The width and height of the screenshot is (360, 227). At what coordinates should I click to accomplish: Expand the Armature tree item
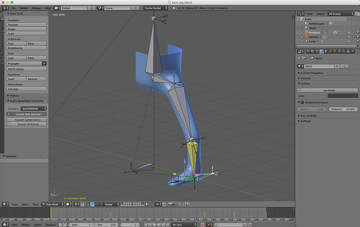(x=302, y=32)
